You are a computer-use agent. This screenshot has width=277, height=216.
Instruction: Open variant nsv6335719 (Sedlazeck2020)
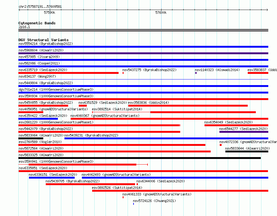(43, 70)
